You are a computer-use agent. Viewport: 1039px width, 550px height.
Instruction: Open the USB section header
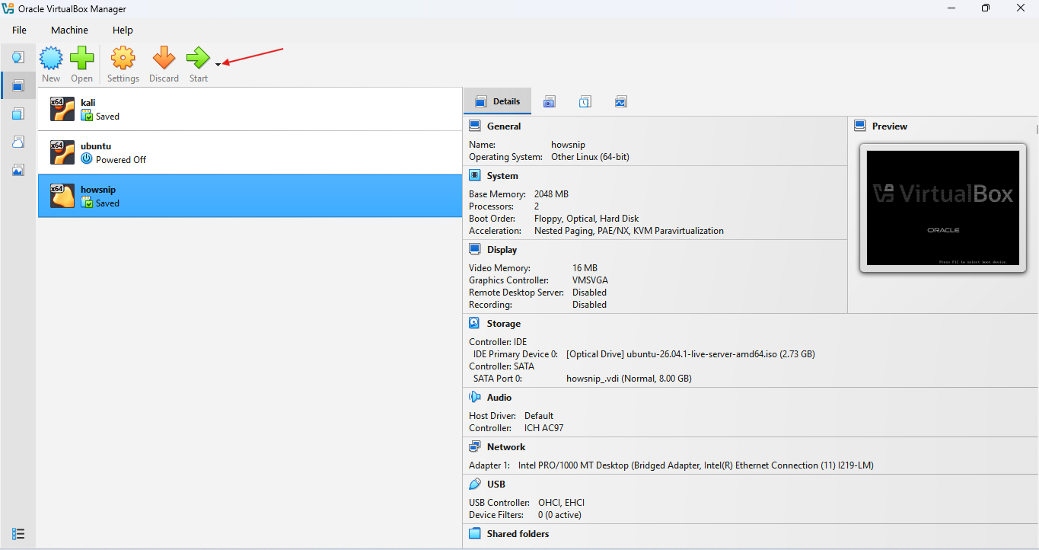496,484
